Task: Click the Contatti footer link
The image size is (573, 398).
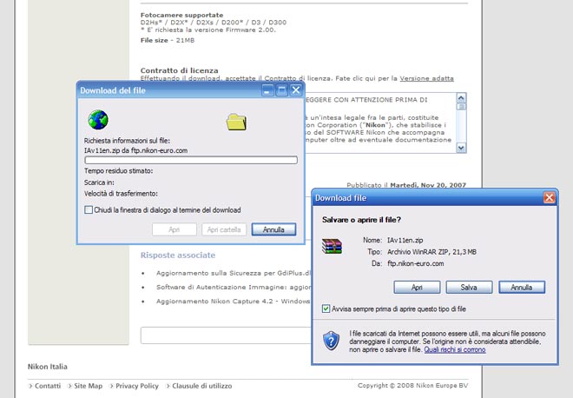Action: point(48,386)
